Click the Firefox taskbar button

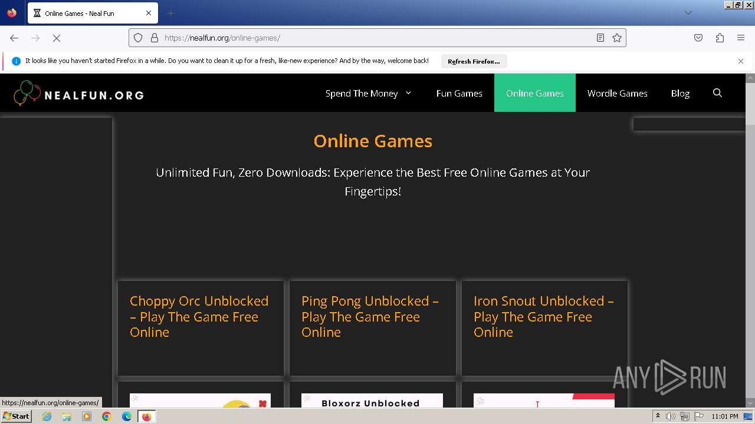tap(147, 416)
